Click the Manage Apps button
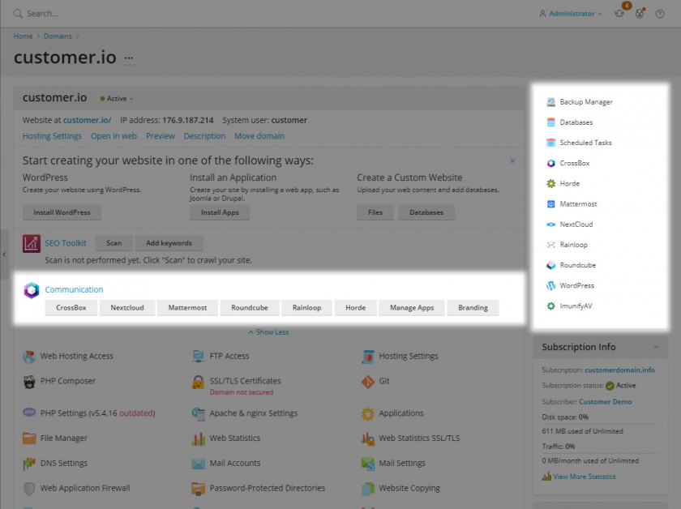The image size is (681, 509). pyautogui.click(x=412, y=307)
